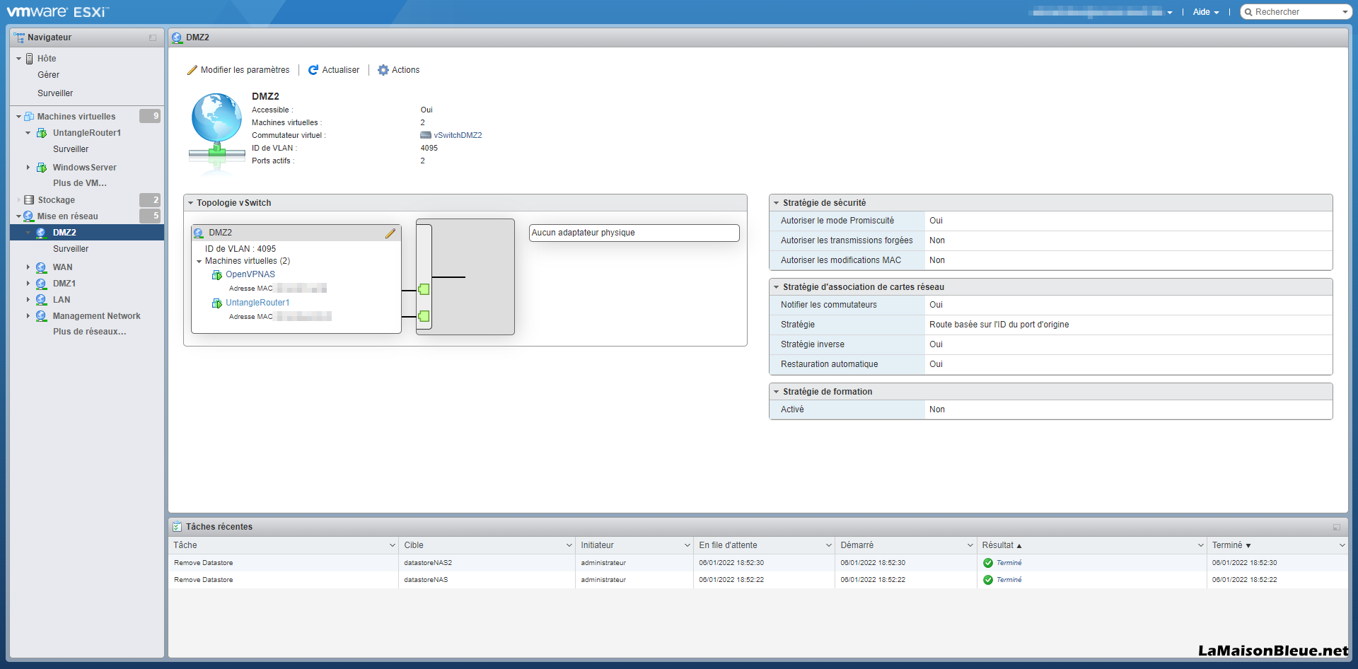
Task: Click the Management Network icon
Action: click(41, 316)
